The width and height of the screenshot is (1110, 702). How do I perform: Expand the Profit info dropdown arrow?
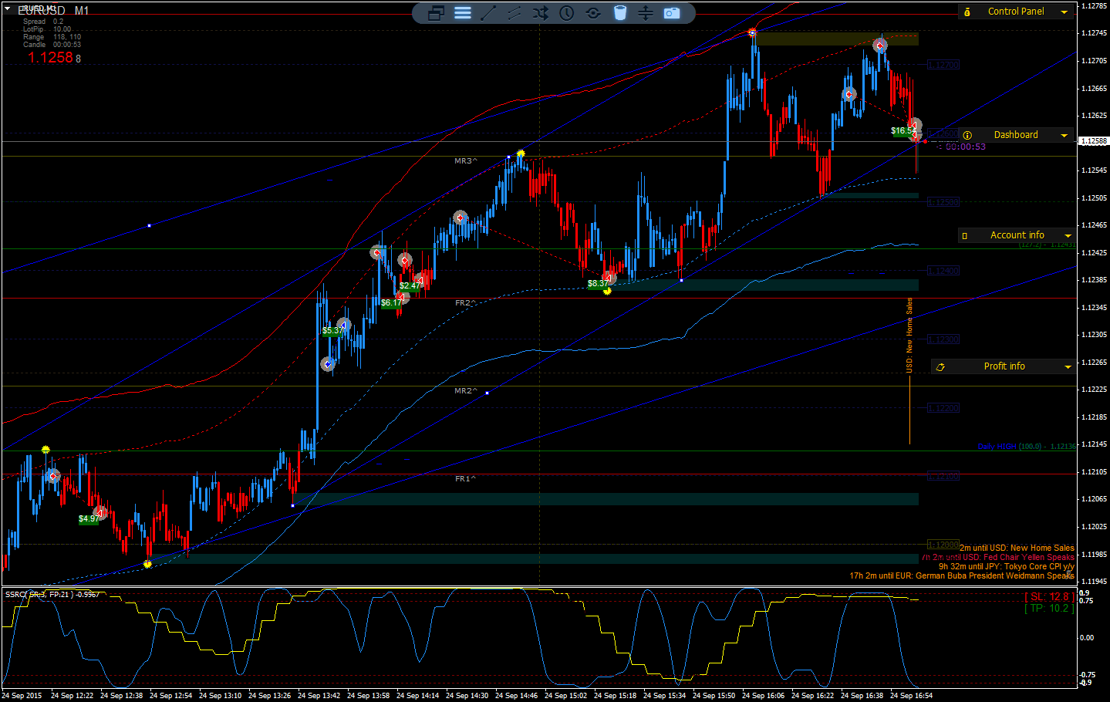coord(1068,367)
